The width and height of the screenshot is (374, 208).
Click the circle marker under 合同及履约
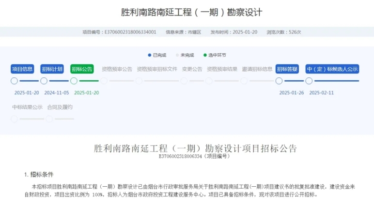point(49,119)
